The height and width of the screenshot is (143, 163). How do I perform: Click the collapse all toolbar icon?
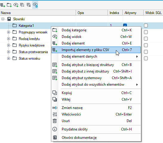pyautogui.click(x=22, y=5)
